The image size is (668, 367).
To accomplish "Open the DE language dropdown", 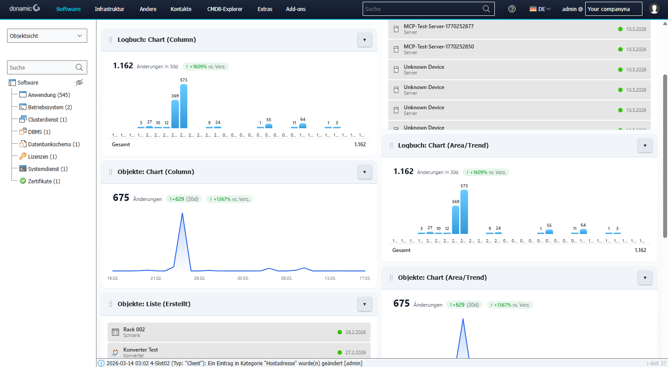I will [x=540, y=8].
